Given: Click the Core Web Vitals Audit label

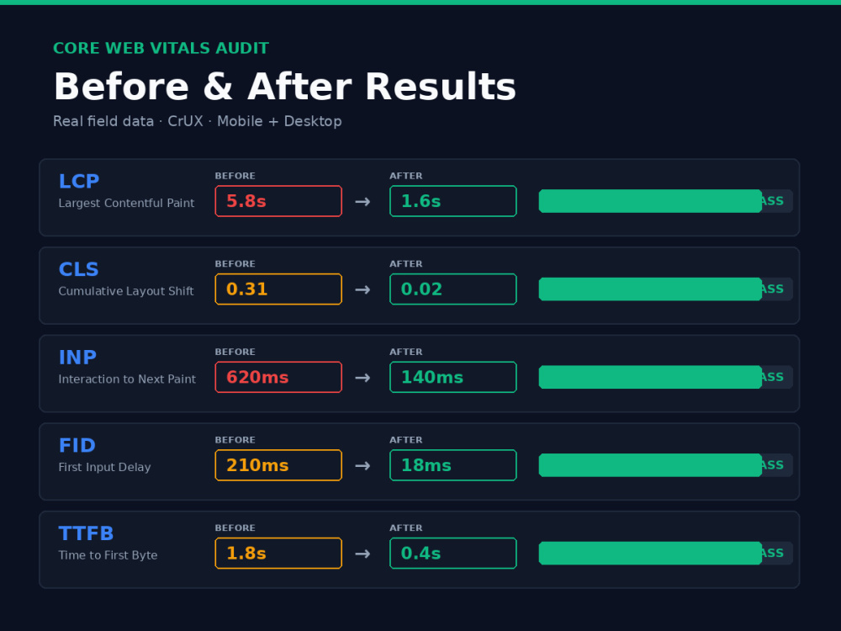Looking at the screenshot, I should coord(161,48).
